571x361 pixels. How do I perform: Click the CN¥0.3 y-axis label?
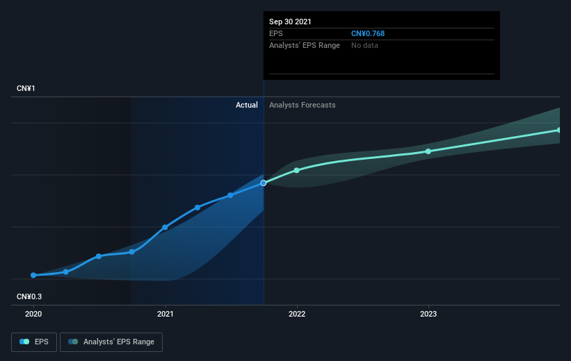click(29, 296)
